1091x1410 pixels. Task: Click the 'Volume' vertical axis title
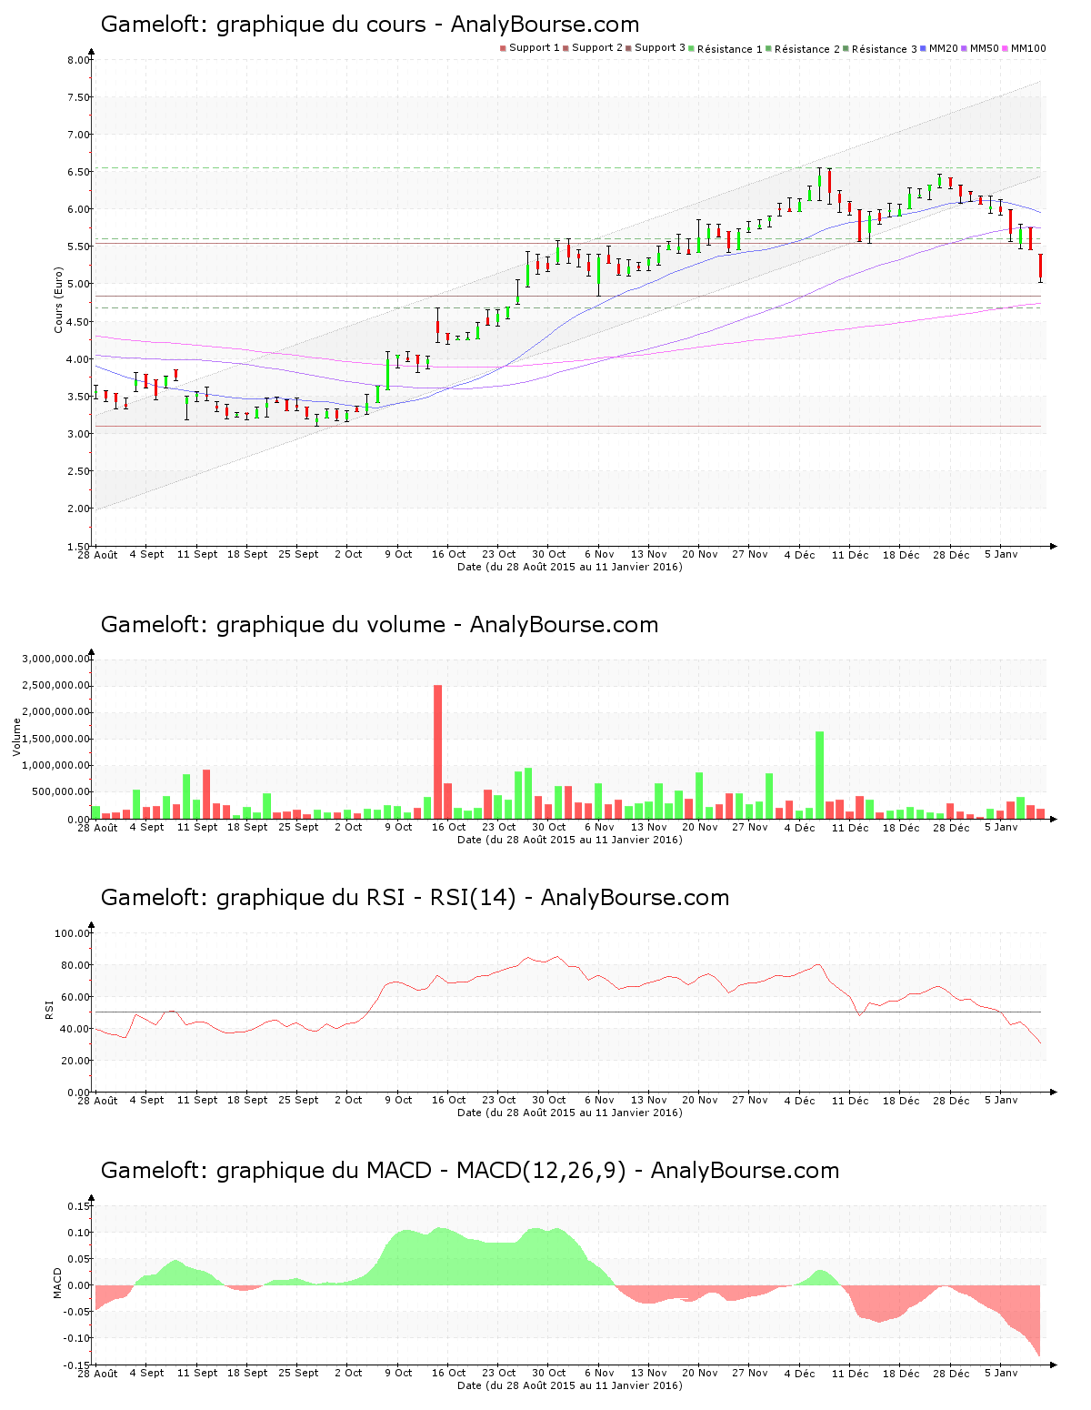click(x=16, y=737)
